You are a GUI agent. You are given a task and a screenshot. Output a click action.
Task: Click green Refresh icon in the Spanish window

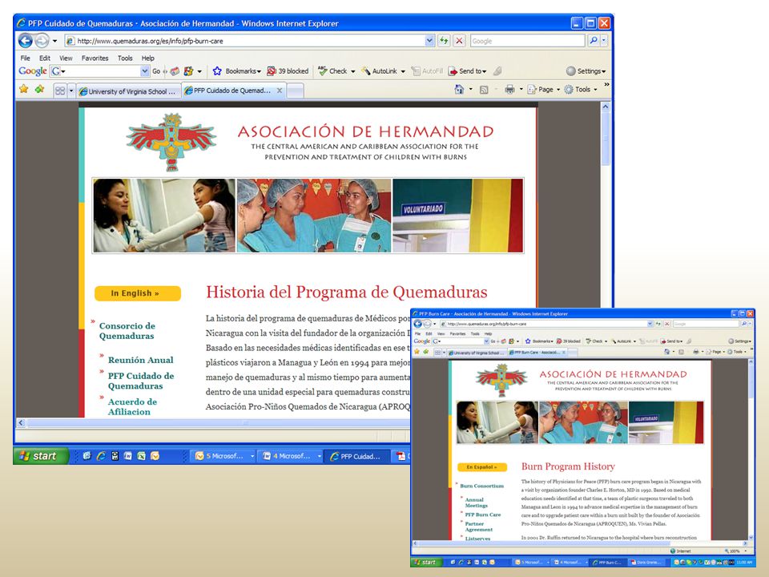[443, 41]
